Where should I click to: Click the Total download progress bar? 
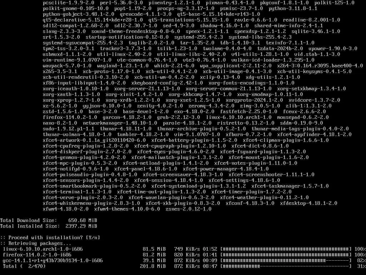click(x=286, y=266)
